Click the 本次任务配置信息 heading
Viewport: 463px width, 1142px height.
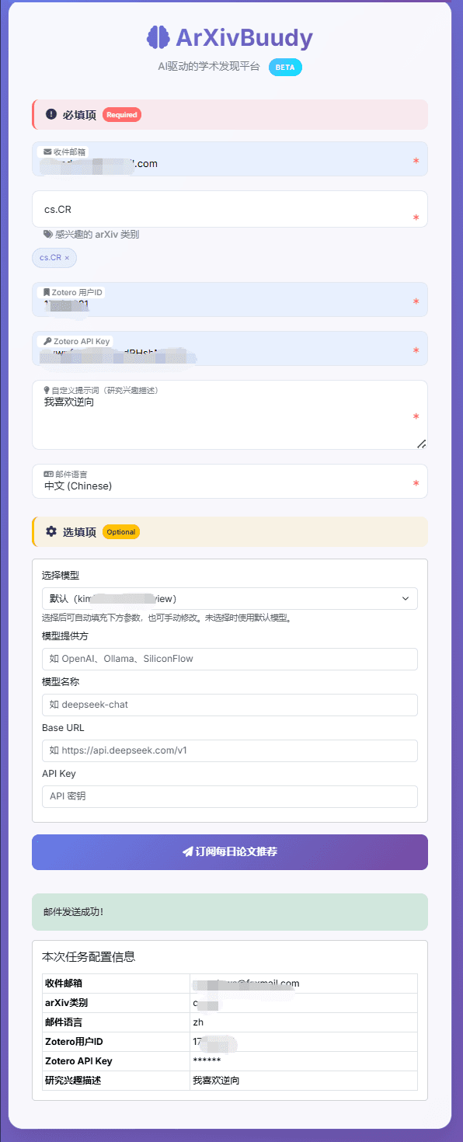[89, 956]
